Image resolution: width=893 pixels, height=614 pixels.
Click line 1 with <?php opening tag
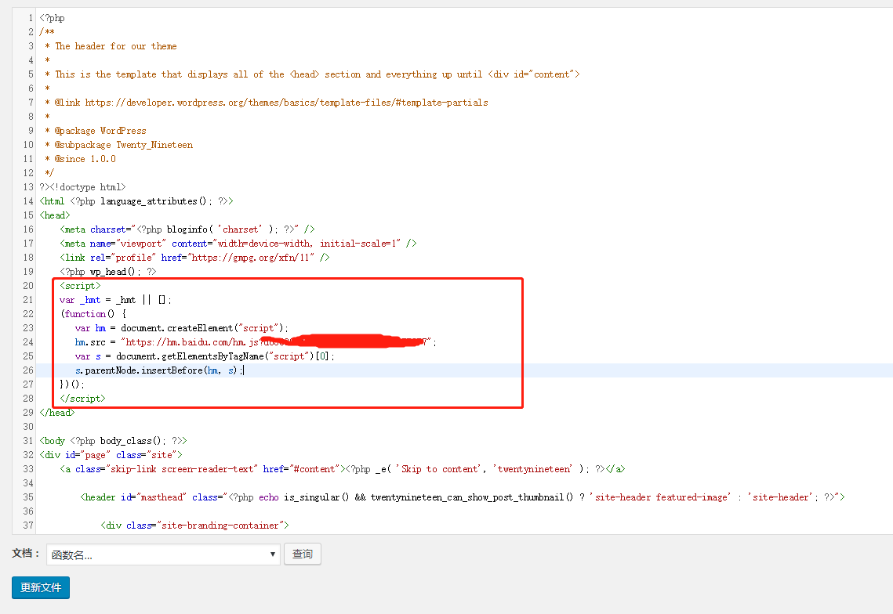pyautogui.click(x=53, y=18)
